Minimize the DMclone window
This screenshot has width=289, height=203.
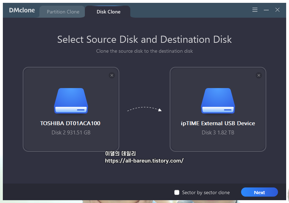[266, 10]
